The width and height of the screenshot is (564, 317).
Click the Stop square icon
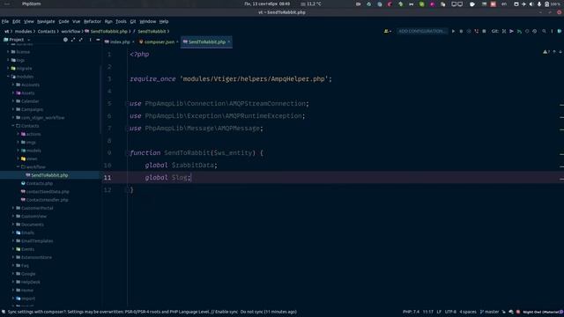[x=484, y=32]
